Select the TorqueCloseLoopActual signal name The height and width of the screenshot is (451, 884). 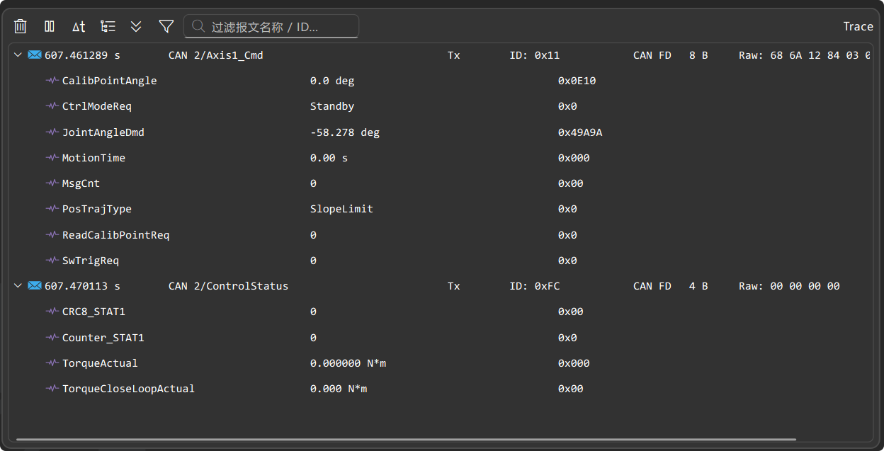128,389
